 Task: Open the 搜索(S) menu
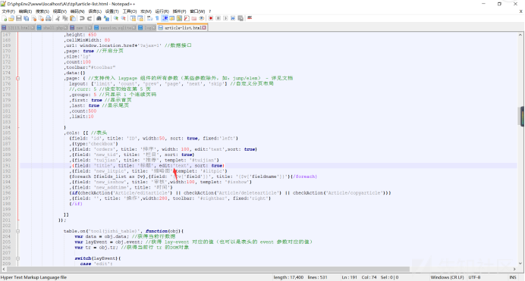click(42, 11)
